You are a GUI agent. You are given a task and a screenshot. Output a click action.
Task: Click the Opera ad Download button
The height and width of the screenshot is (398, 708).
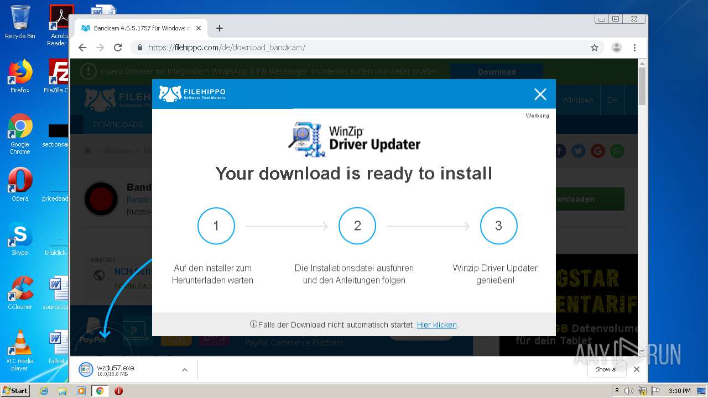click(496, 72)
